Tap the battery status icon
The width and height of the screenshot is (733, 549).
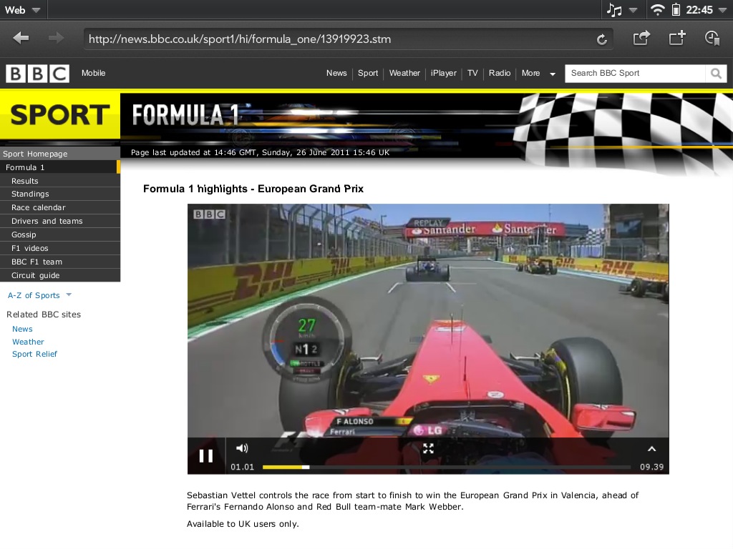676,10
